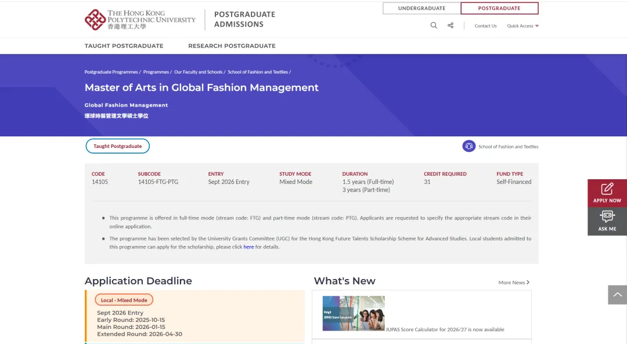The width and height of the screenshot is (627, 344).
Task: Open the search magnifier icon
Action: [x=434, y=26]
